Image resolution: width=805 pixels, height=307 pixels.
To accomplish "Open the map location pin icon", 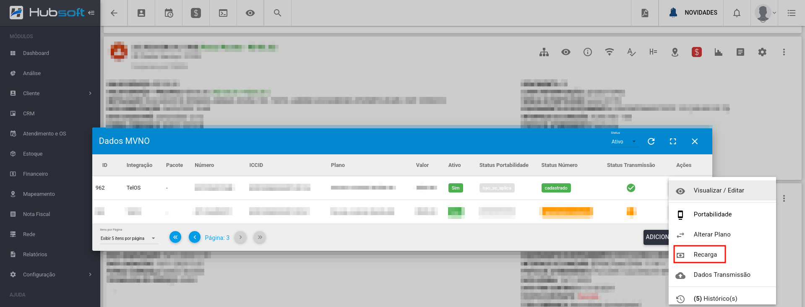I will pyautogui.click(x=675, y=52).
